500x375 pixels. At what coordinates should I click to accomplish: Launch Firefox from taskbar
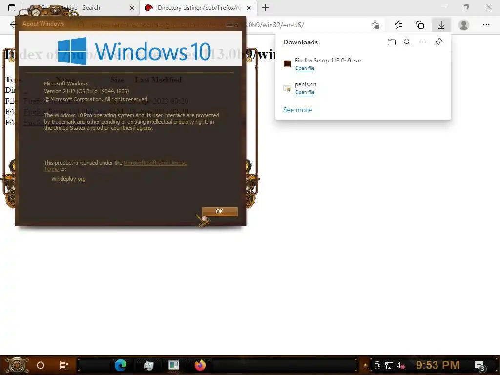(200, 365)
